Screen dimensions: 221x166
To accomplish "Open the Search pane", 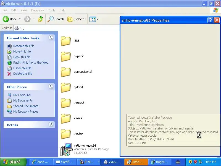I will click(56, 19).
